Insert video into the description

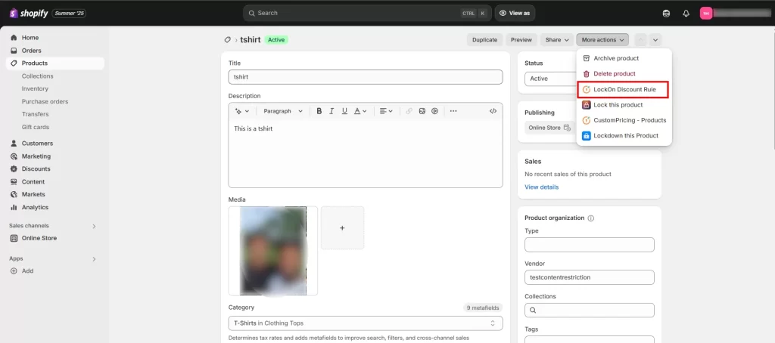(435, 111)
